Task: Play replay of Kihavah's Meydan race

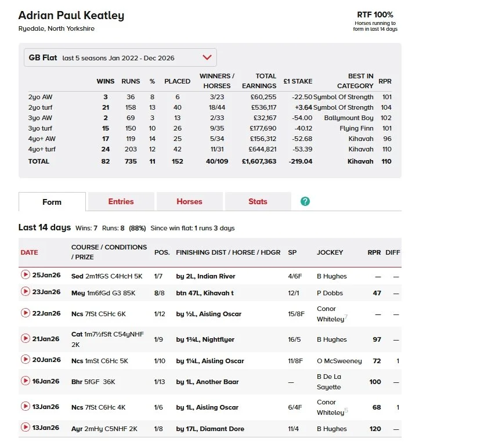Action: click(x=26, y=293)
